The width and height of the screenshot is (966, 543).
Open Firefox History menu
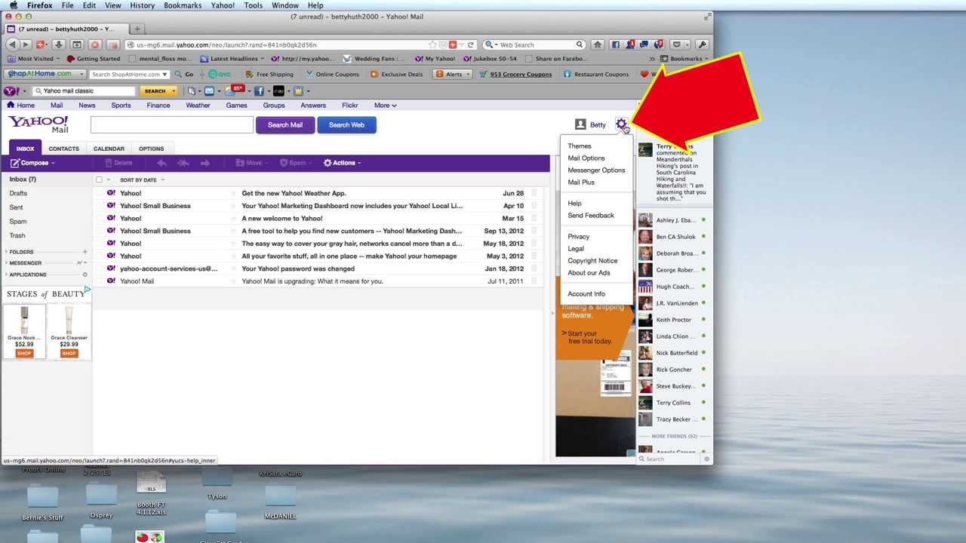coord(142,5)
